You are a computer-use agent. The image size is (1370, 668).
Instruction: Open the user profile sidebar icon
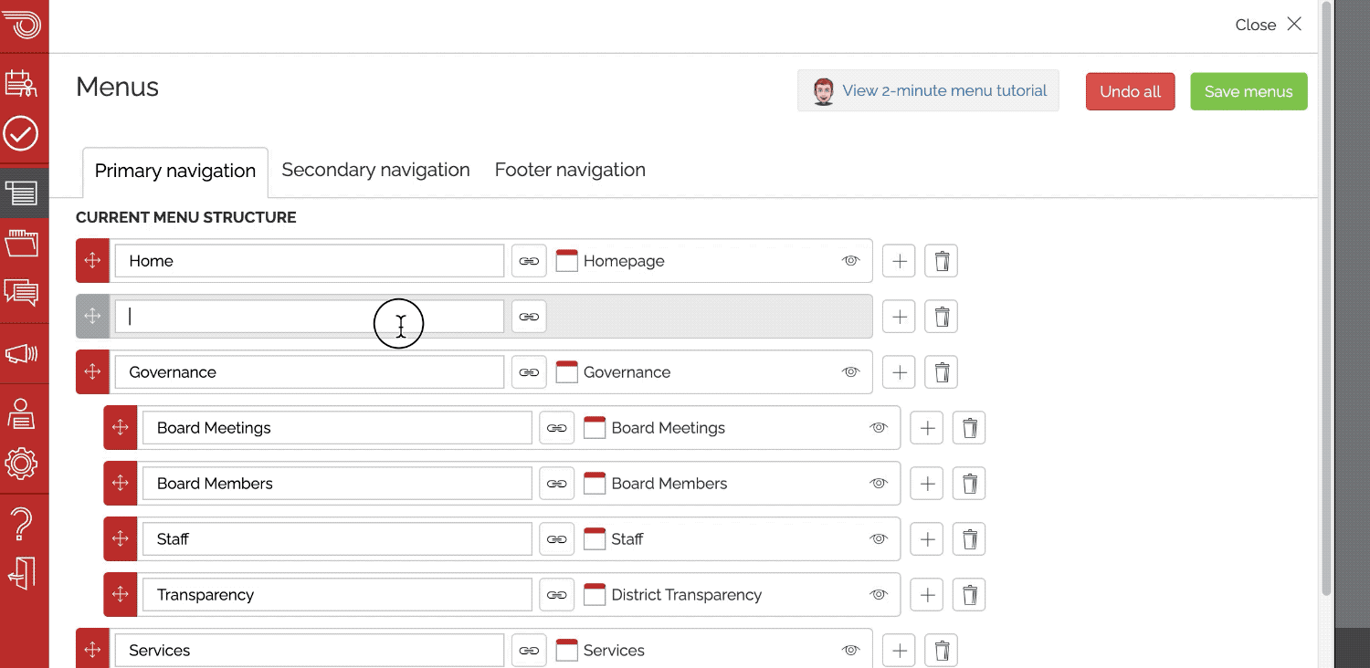tap(21, 413)
